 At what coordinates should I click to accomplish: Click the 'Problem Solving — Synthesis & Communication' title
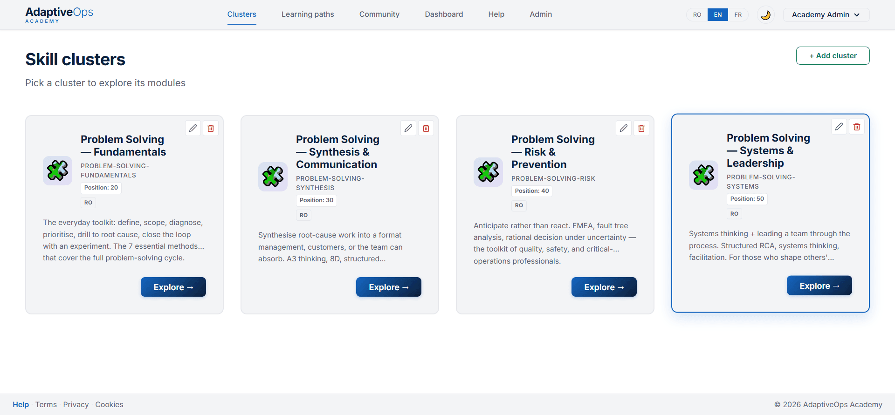click(337, 152)
